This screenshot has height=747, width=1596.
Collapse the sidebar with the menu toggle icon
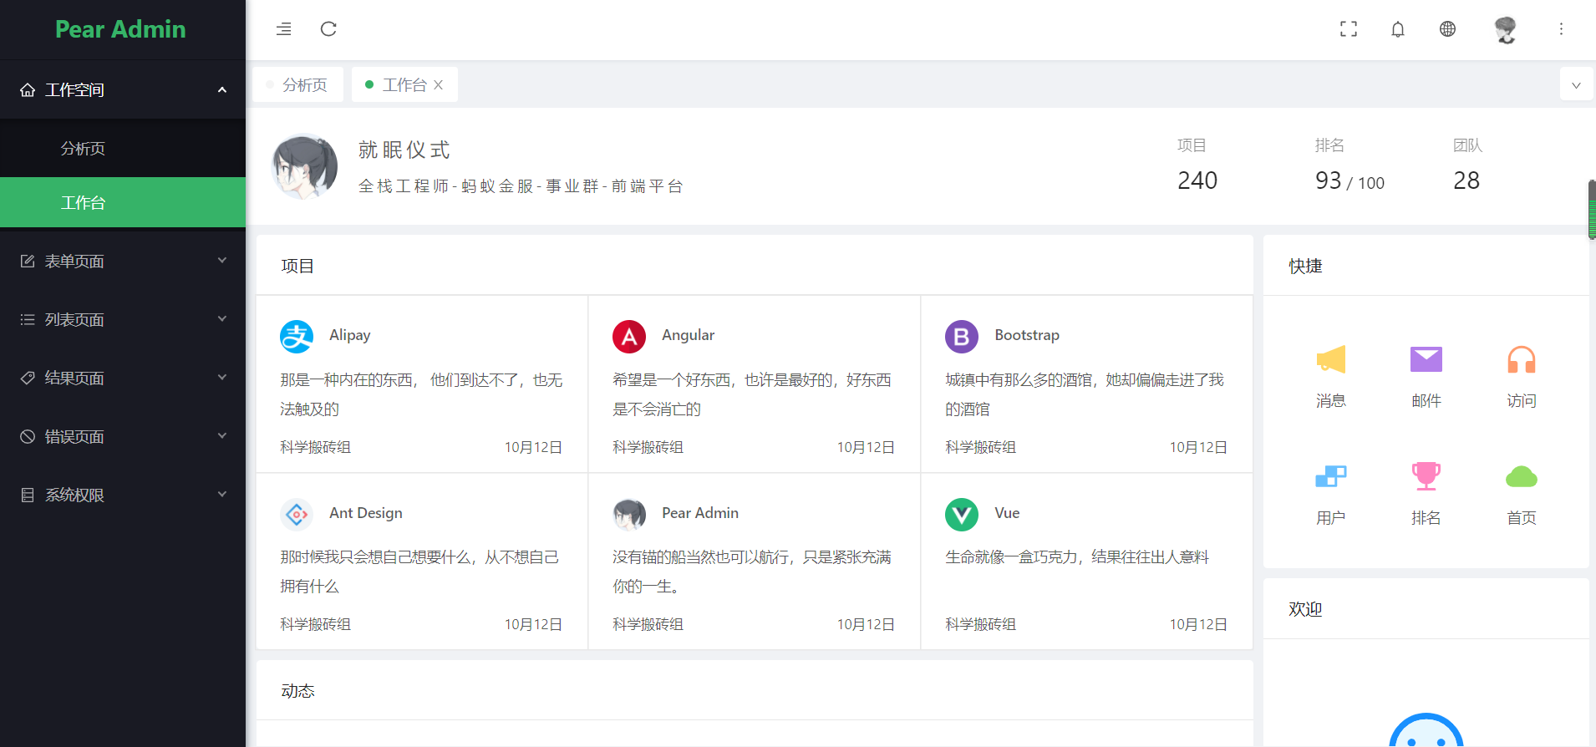[284, 29]
